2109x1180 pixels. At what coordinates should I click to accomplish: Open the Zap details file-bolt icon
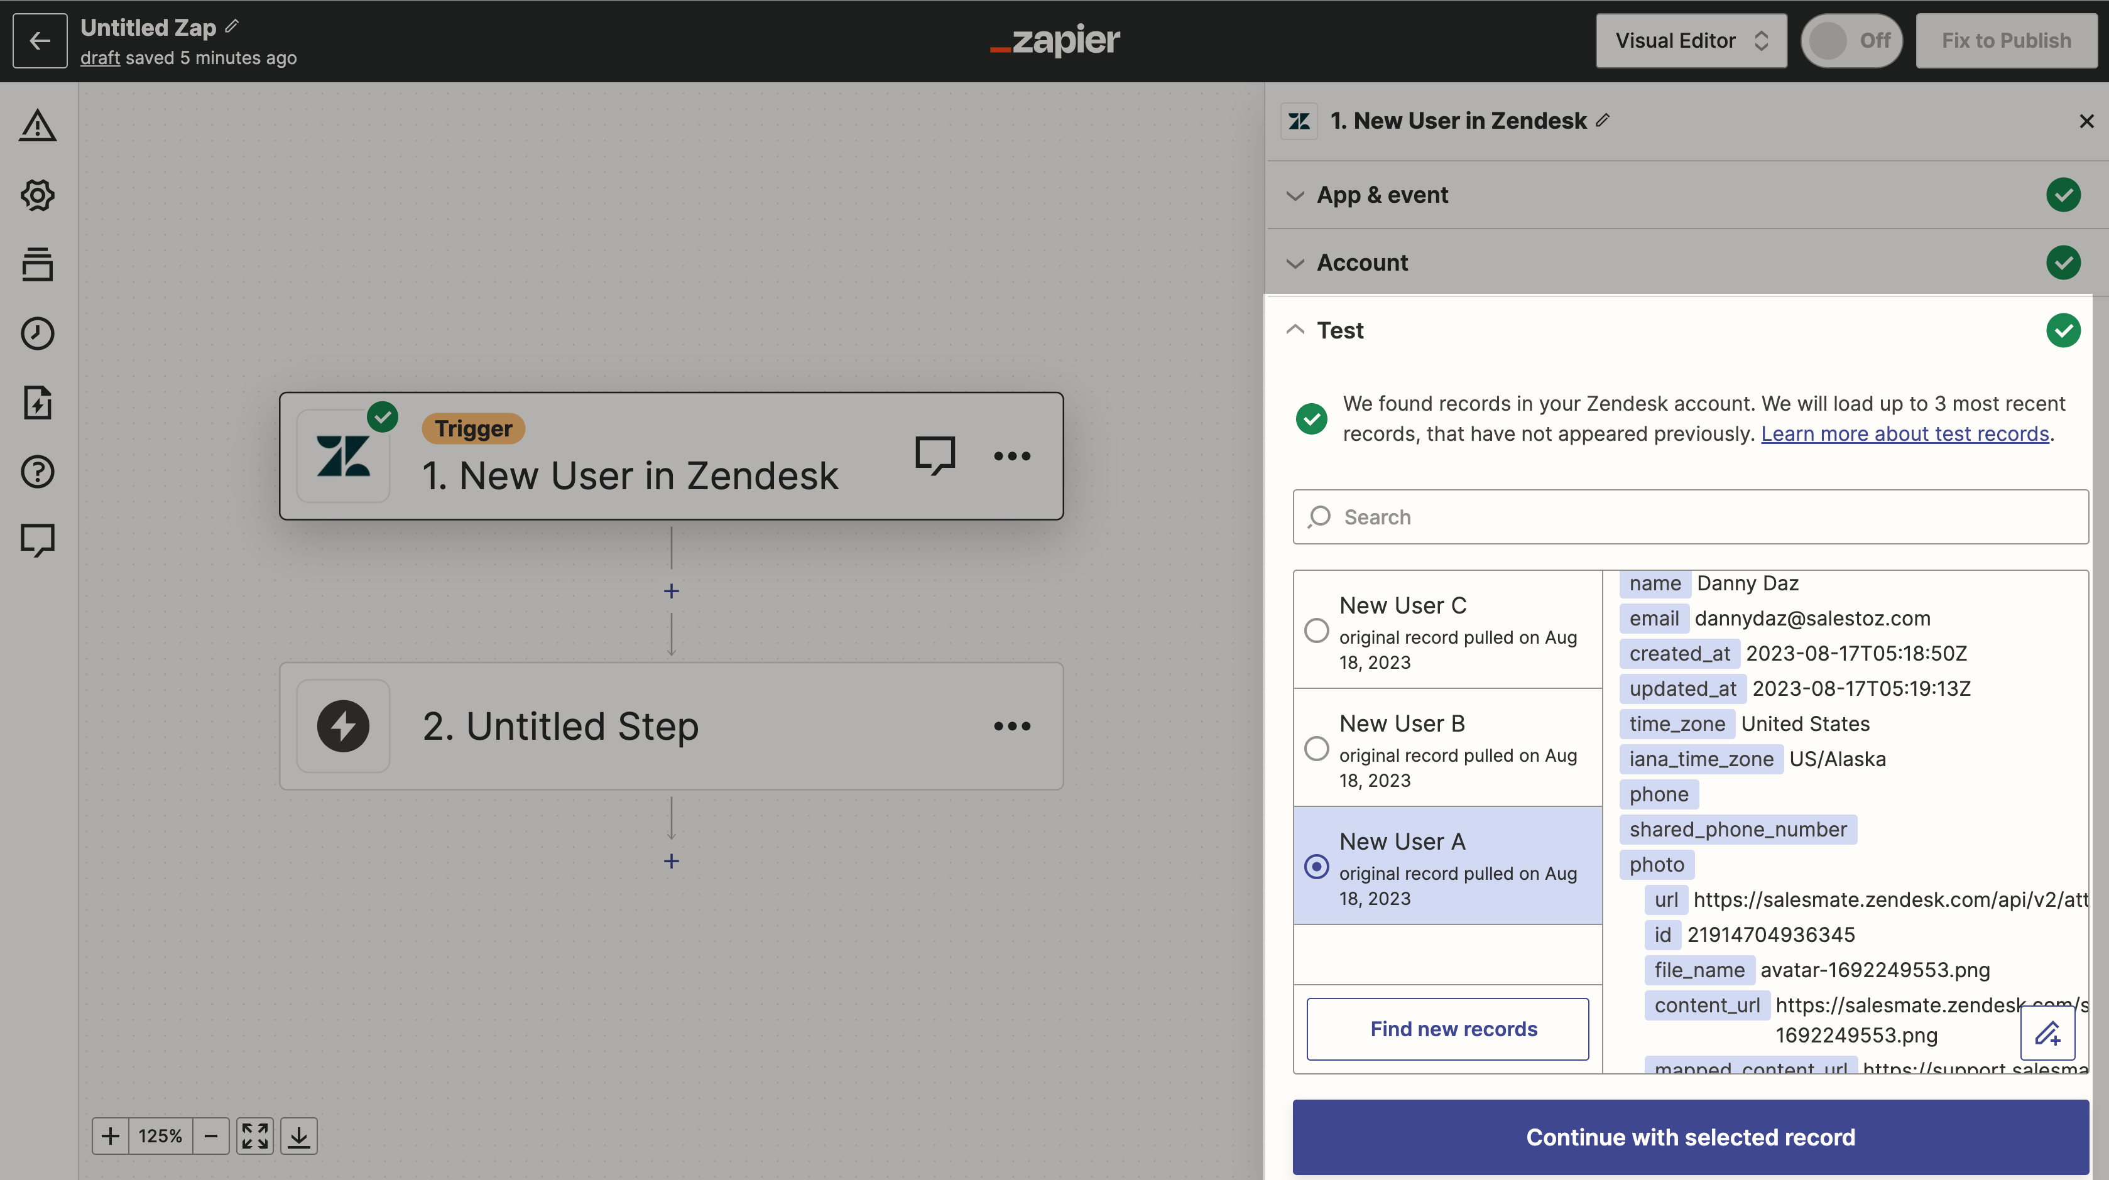pos(38,403)
